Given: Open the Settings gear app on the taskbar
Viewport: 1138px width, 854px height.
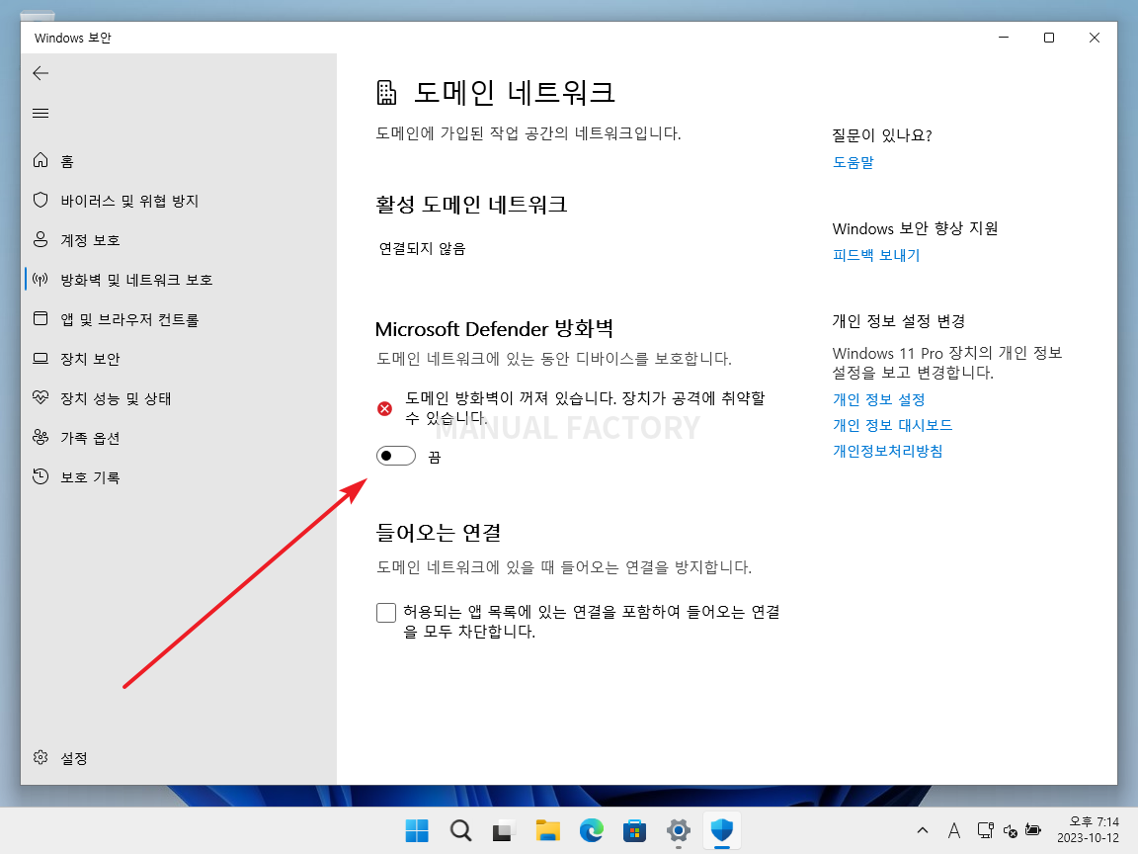Looking at the screenshot, I should coord(678,830).
